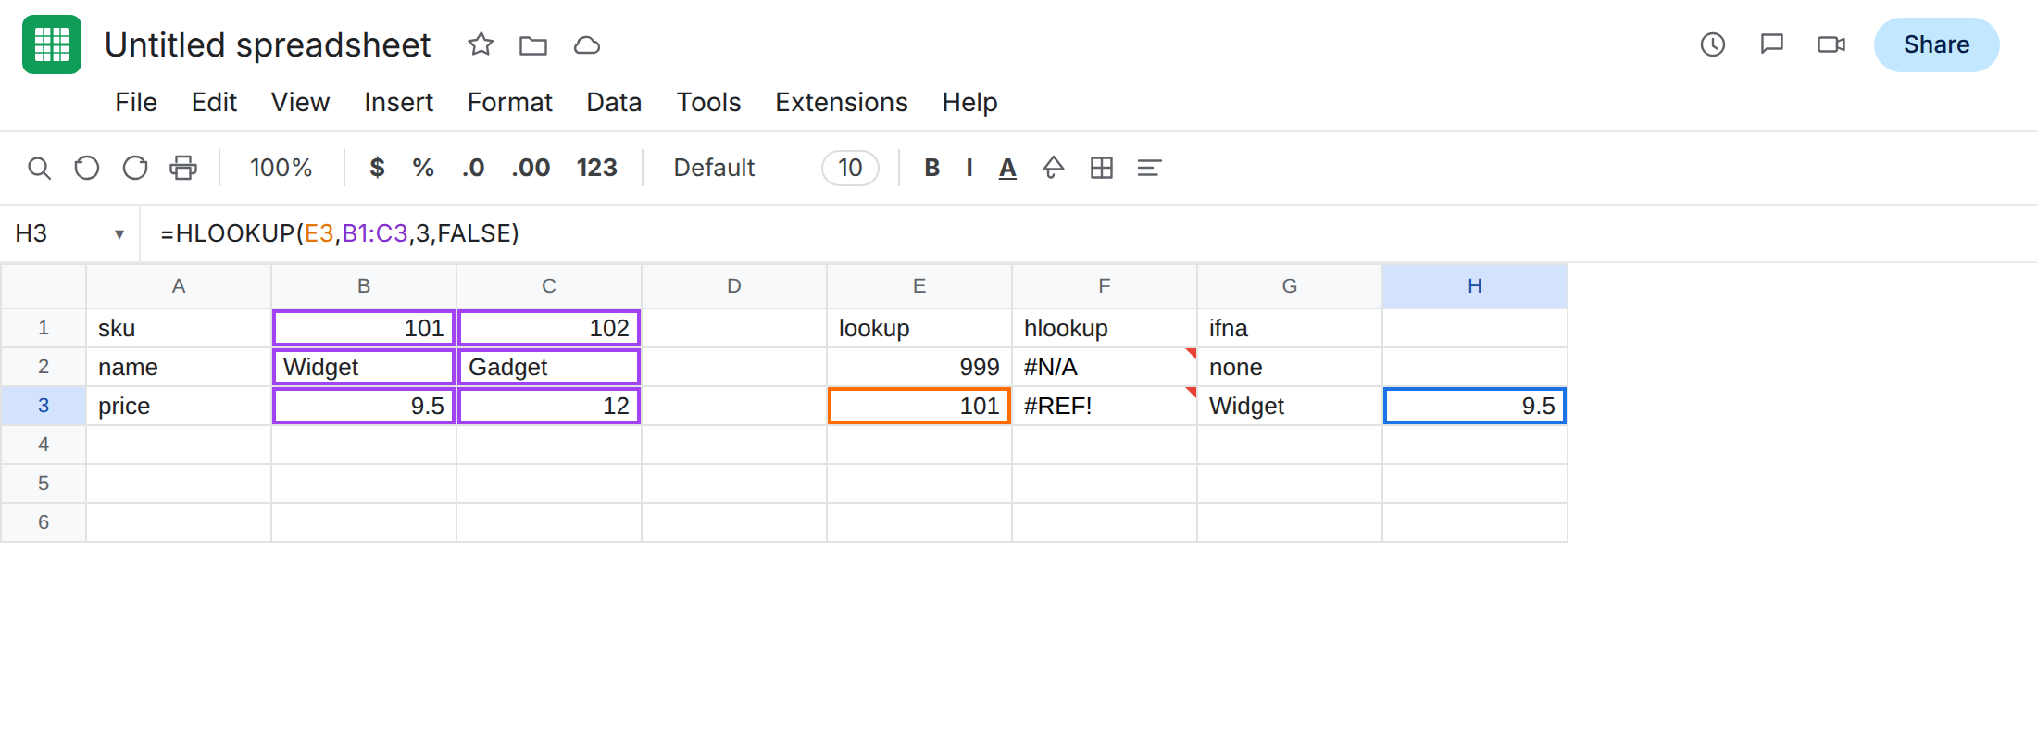Viewport: 2037px width, 741px height.
Task: Open the Format menu
Action: [509, 102]
